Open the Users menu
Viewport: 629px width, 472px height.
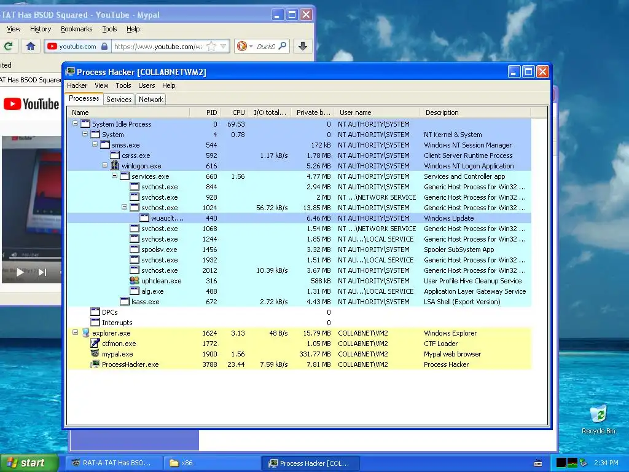[146, 85]
